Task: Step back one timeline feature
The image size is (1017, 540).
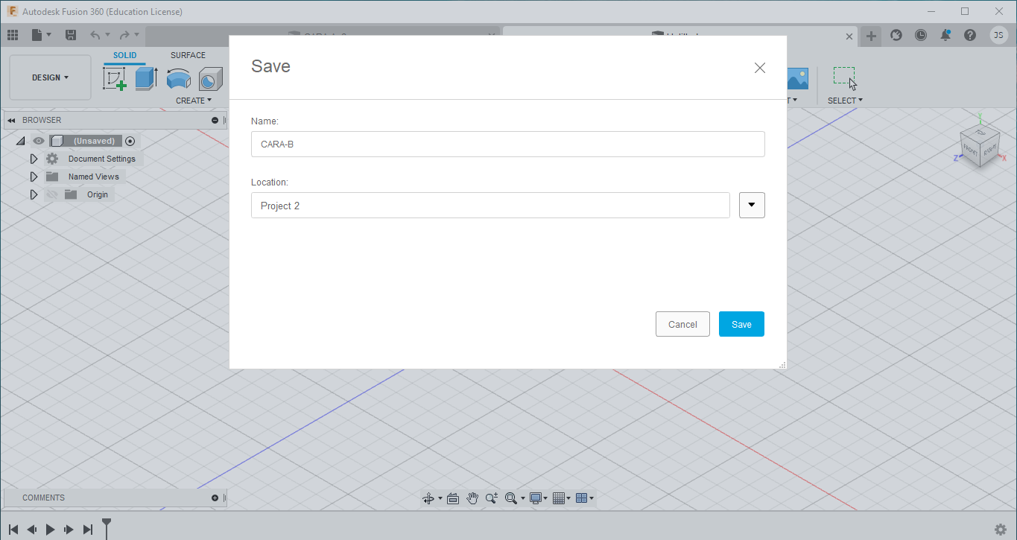Action: pyautogui.click(x=31, y=530)
